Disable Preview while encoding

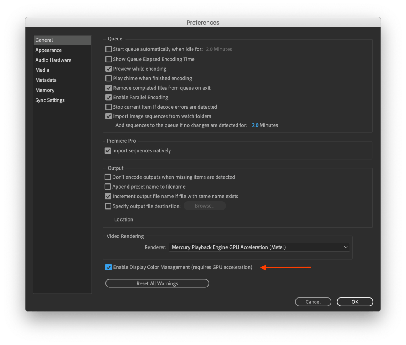(109, 69)
